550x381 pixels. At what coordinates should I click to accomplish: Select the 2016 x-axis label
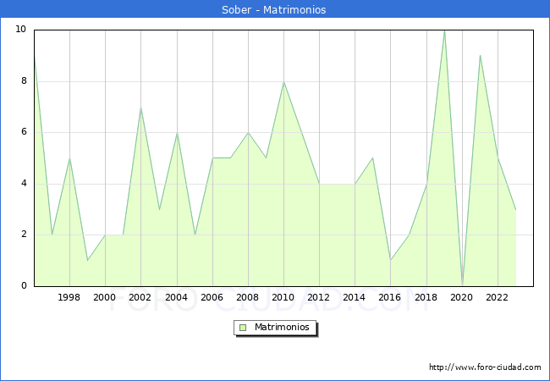pos(390,297)
